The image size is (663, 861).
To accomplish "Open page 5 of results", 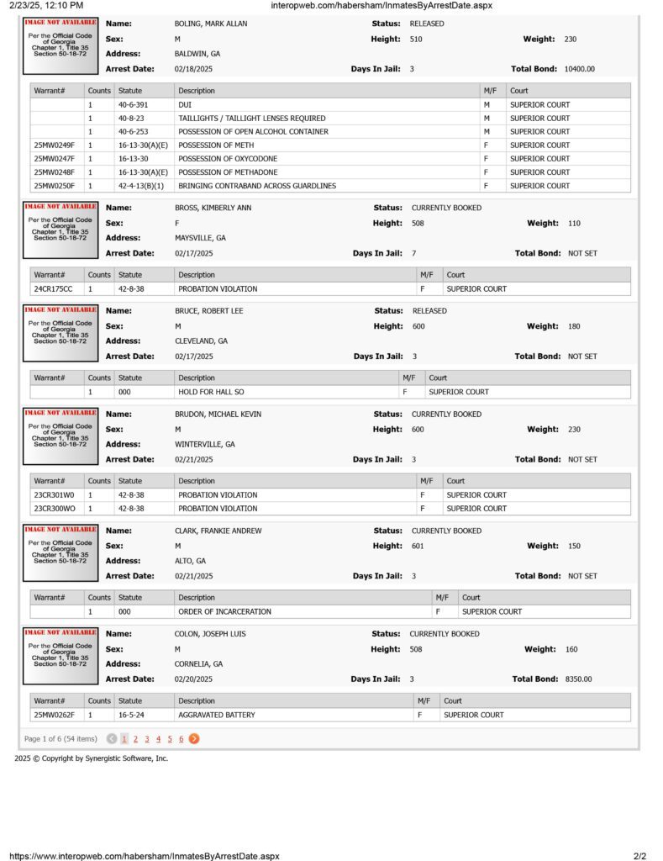I will [x=170, y=739].
